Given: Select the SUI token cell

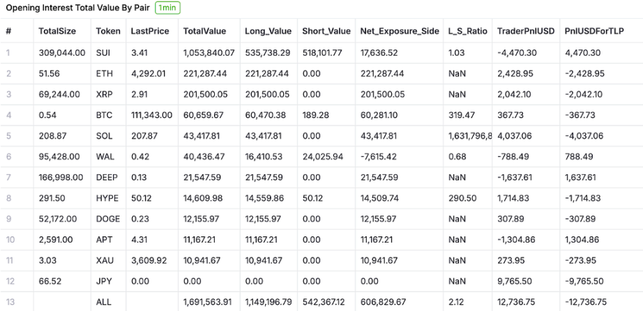Looking at the screenshot, I should (103, 52).
